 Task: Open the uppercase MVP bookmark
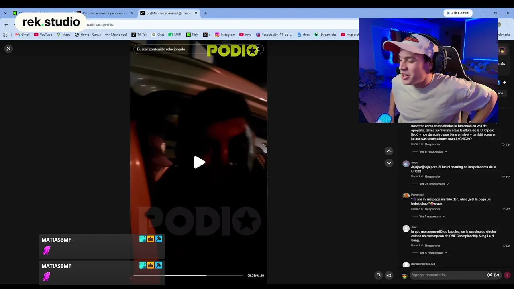[175, 35]
